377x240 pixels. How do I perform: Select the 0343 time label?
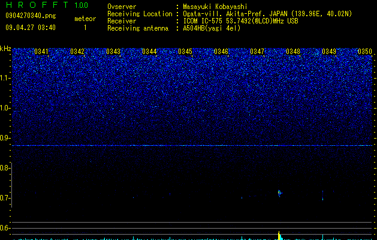pos(113,52)
